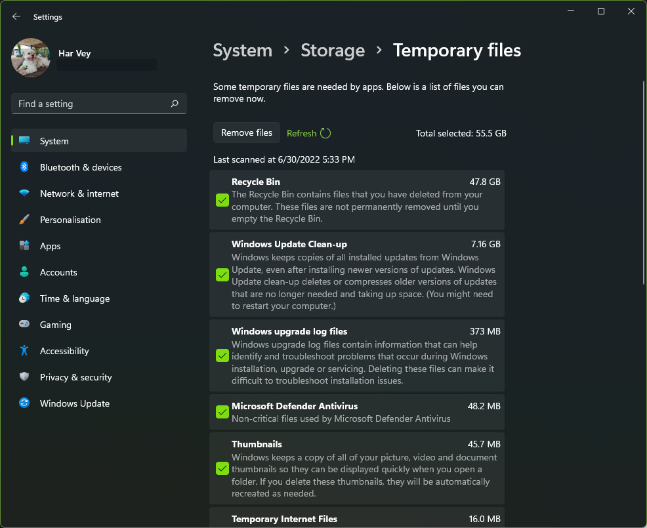
Task: Click the vertical scrollbar on the right
Action: click(643, 182)
